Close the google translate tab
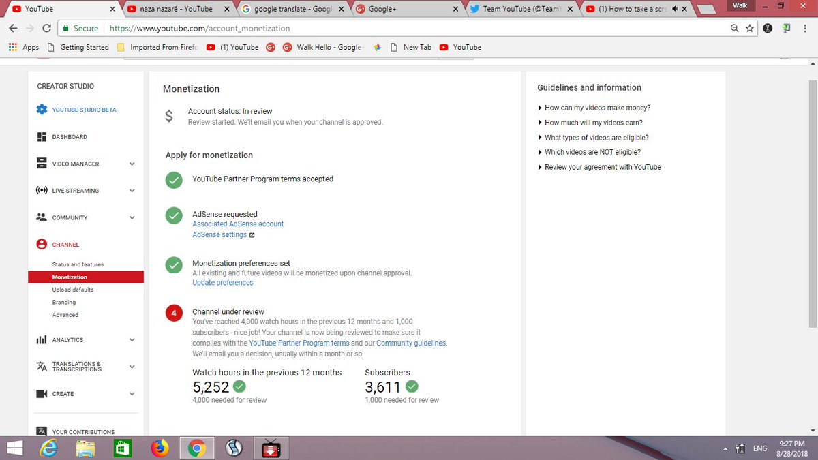 pyautogui.click(x=342, y=10)
